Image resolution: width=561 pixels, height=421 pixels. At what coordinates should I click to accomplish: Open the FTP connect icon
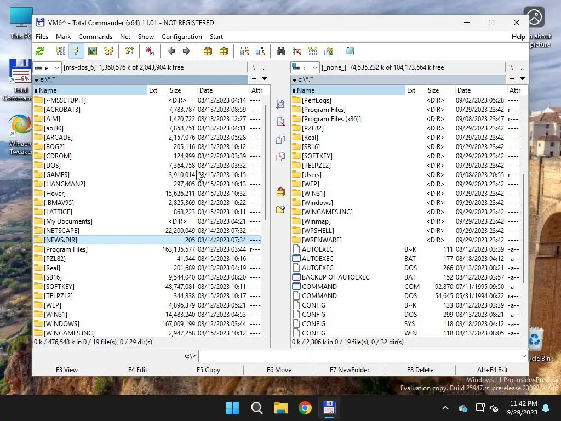244,51
